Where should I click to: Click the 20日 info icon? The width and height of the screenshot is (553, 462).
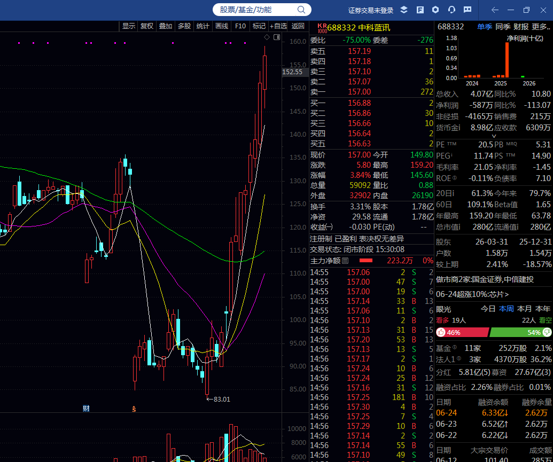[453, 193]
